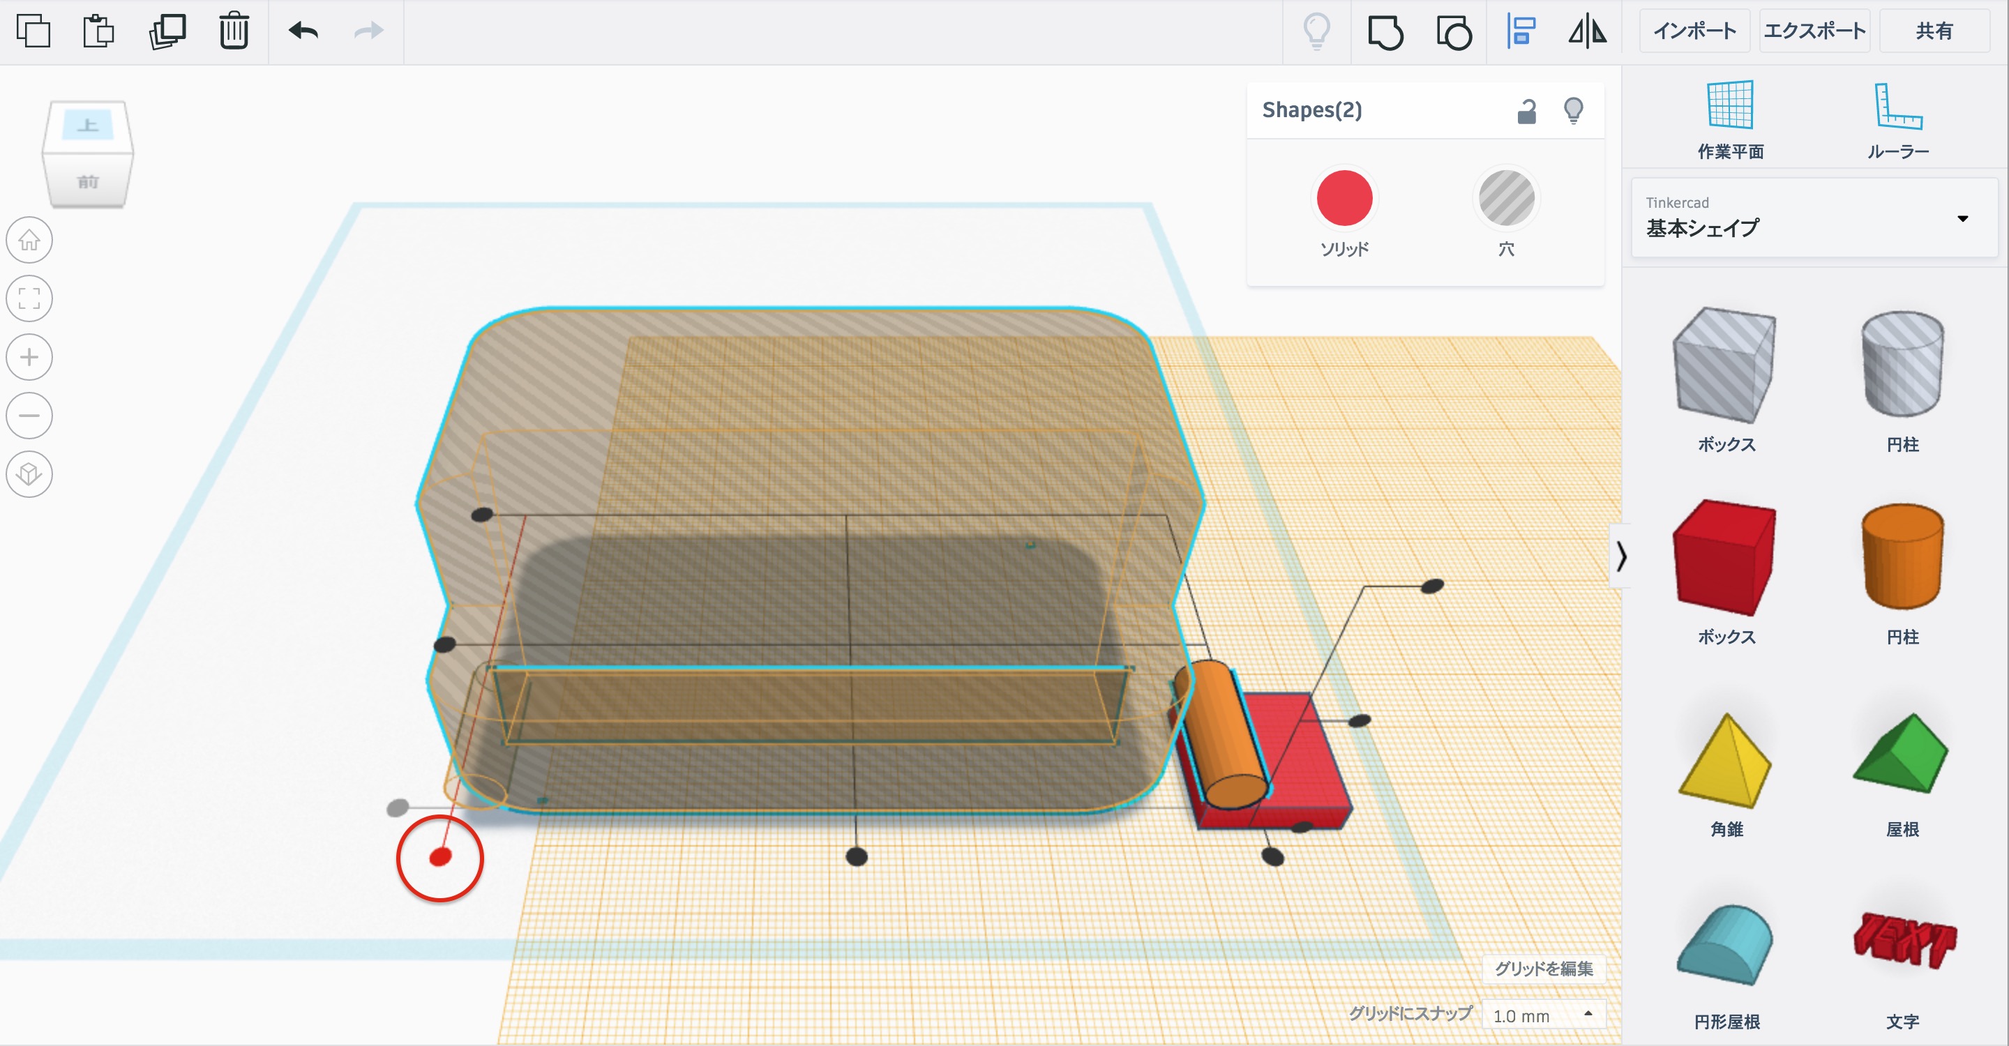Select the red ソリッド color swatch
The height and width of the screenshot is (1046, 2009).
tap(1344, 198)
